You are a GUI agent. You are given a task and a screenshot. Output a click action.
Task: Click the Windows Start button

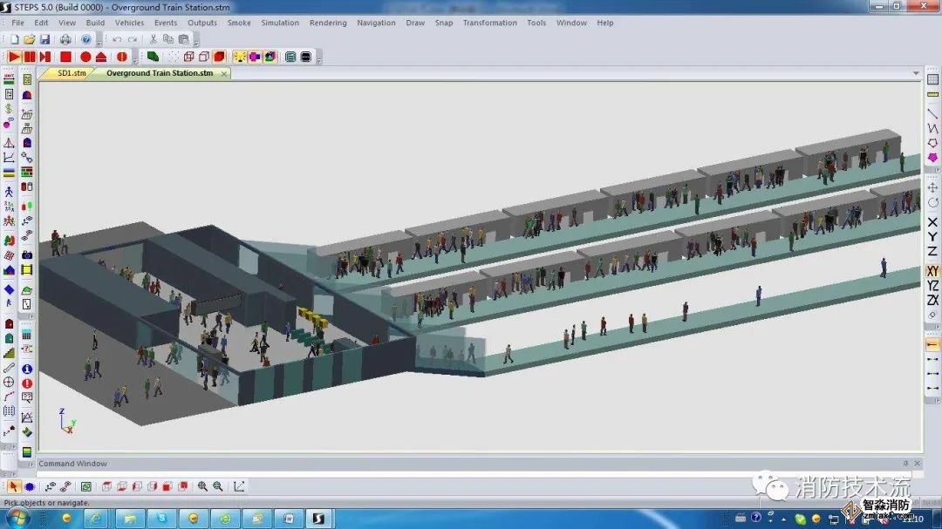[17, 518]
